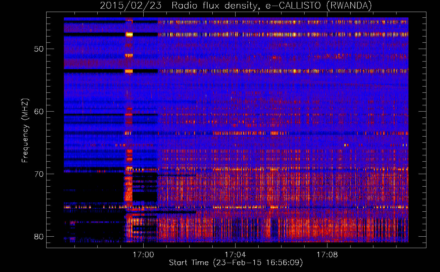Viewport: 440px width, 272px height.
Task: Click the yellow burst patch near 53.5 MHz
Action: [x=129, y=71]
